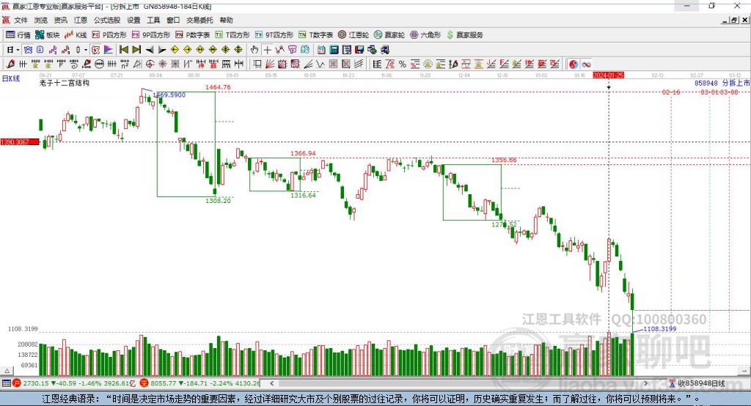Screen dimensions: 751x406
Task: Open the 帮助 menu
Action: click(x=226, y=20)
